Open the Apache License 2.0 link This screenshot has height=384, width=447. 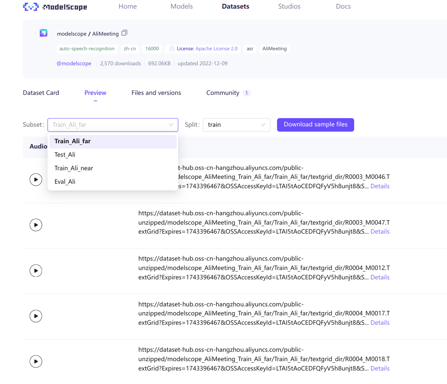[216, 48]
